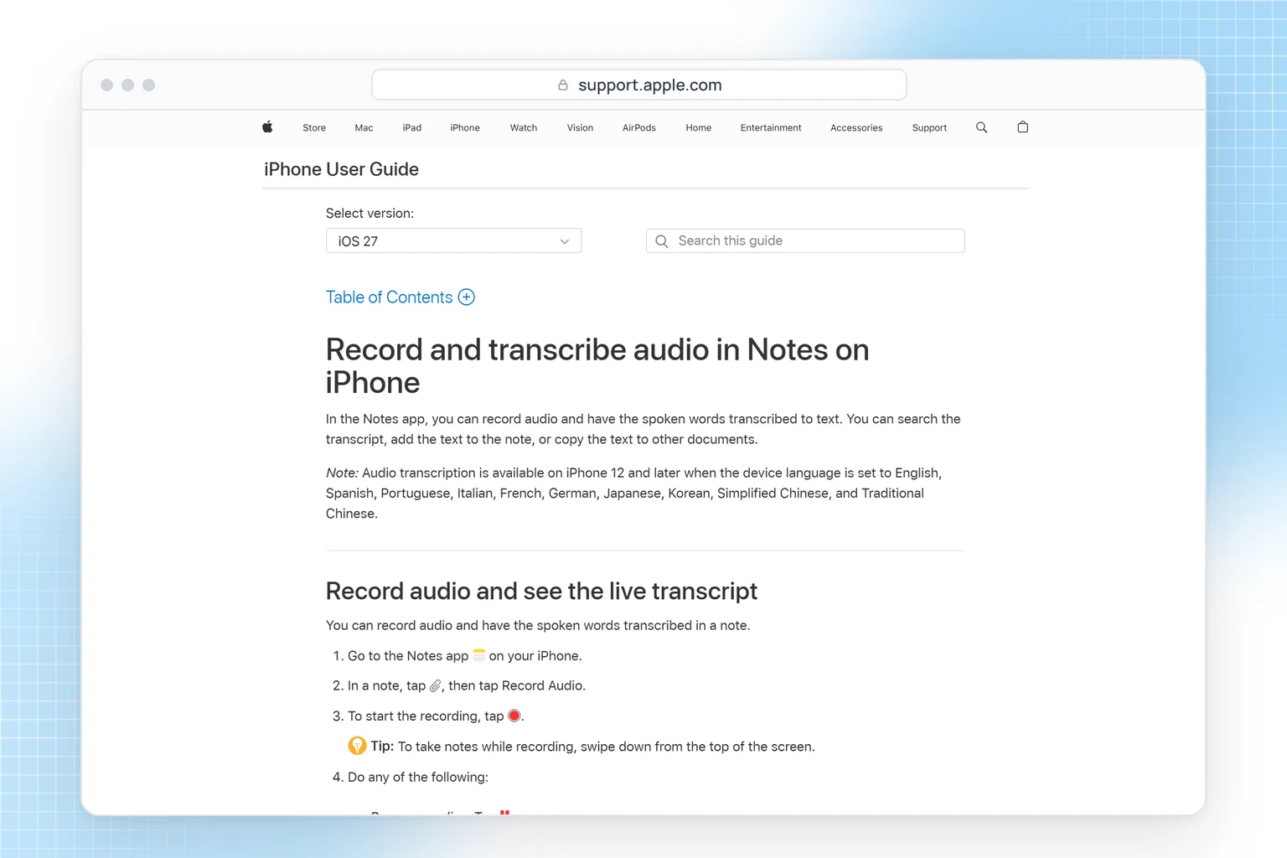The height and width of the screenshot is (858, 1287).
Task: Open the Vision menu
Action: tap(580, 127)
